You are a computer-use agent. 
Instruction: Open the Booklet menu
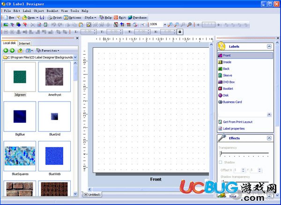pyautogui.click(x=52, y=11)
